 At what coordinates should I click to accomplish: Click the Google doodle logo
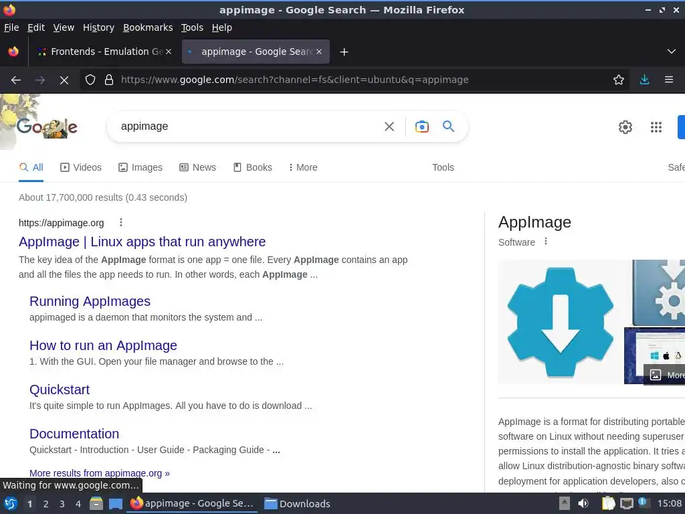pyautogui.click(x=47, y=126)
